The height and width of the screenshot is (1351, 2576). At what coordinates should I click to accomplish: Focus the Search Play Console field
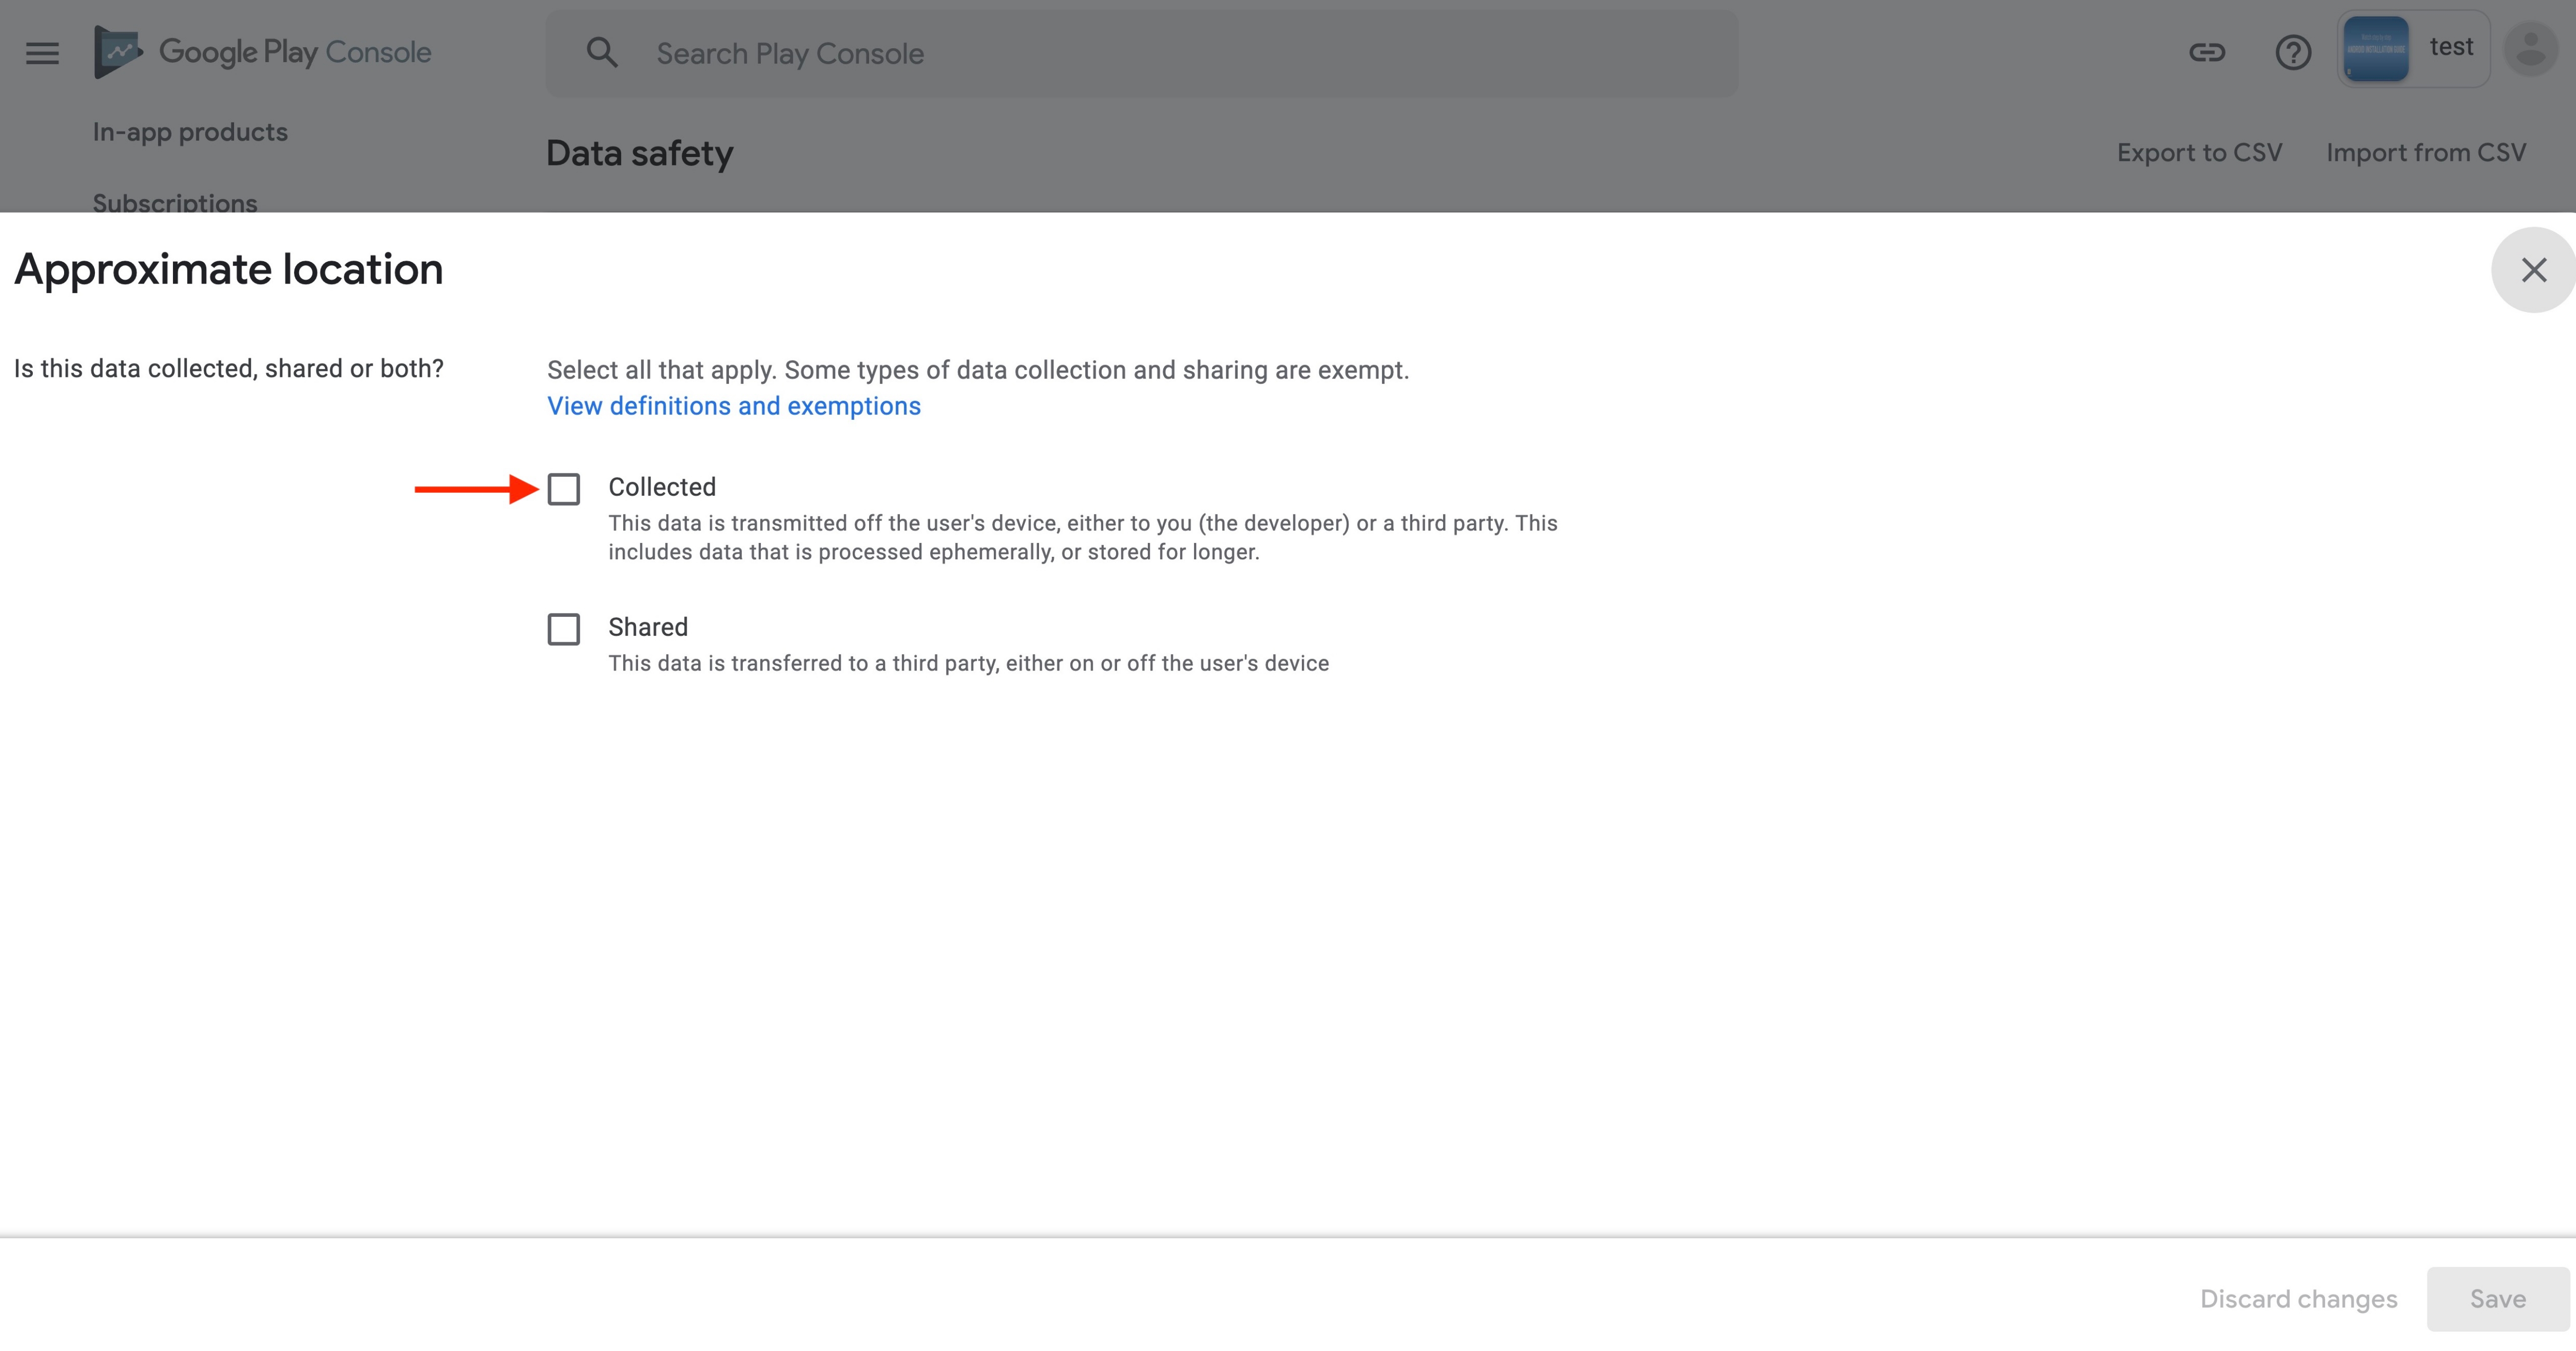click(x=1142, y=53)
